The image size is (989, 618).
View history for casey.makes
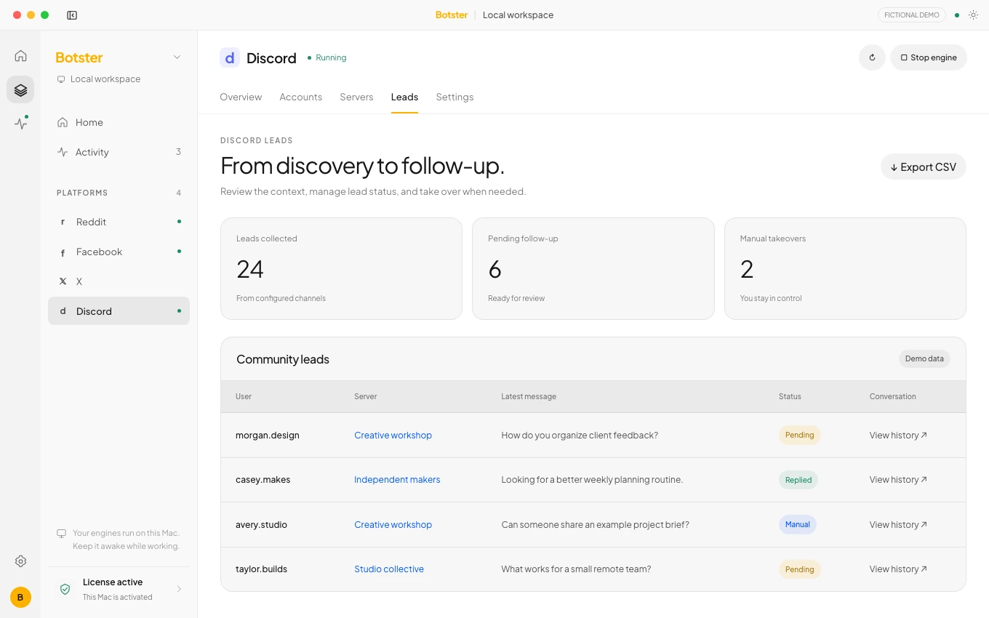coord(898,480)
